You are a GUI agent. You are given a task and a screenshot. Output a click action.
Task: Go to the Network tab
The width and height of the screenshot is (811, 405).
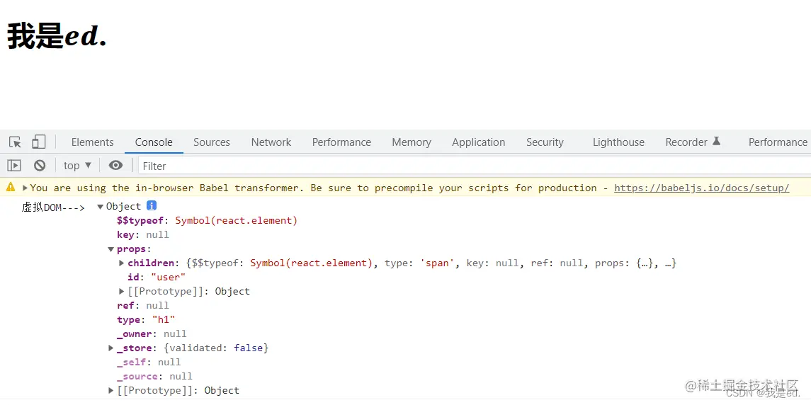tap(271, 142)
